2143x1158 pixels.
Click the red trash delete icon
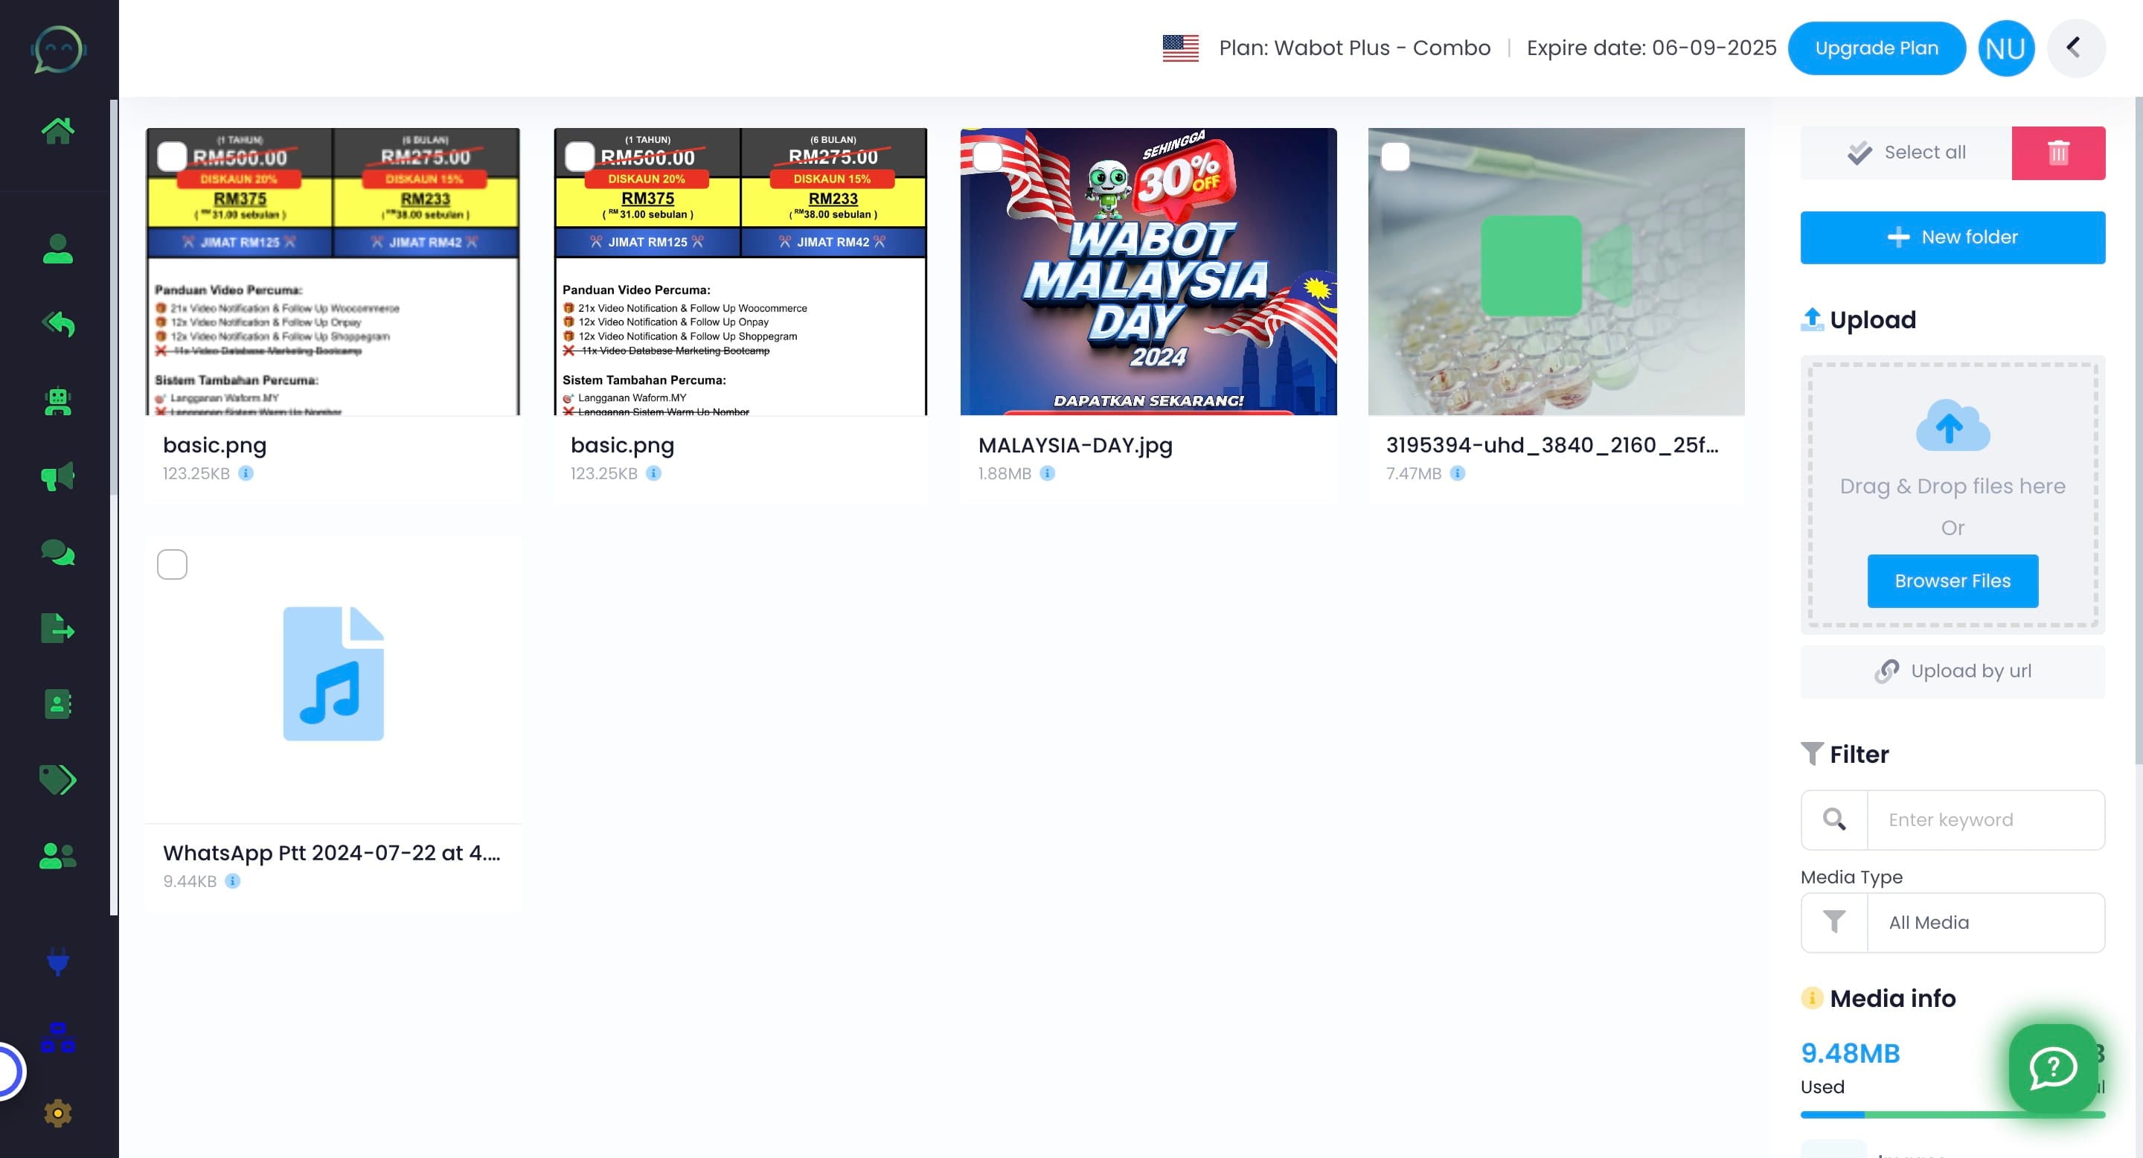(2057, 153)
